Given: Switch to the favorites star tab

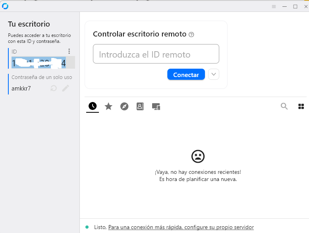Looking at the screenshot, I should point(108,106).
